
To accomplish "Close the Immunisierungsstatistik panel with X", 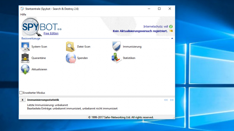I will point(23,100).
